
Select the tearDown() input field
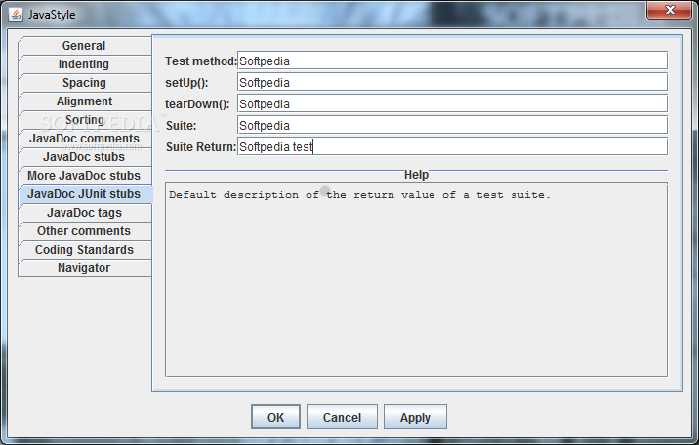[x=452, y=103]
